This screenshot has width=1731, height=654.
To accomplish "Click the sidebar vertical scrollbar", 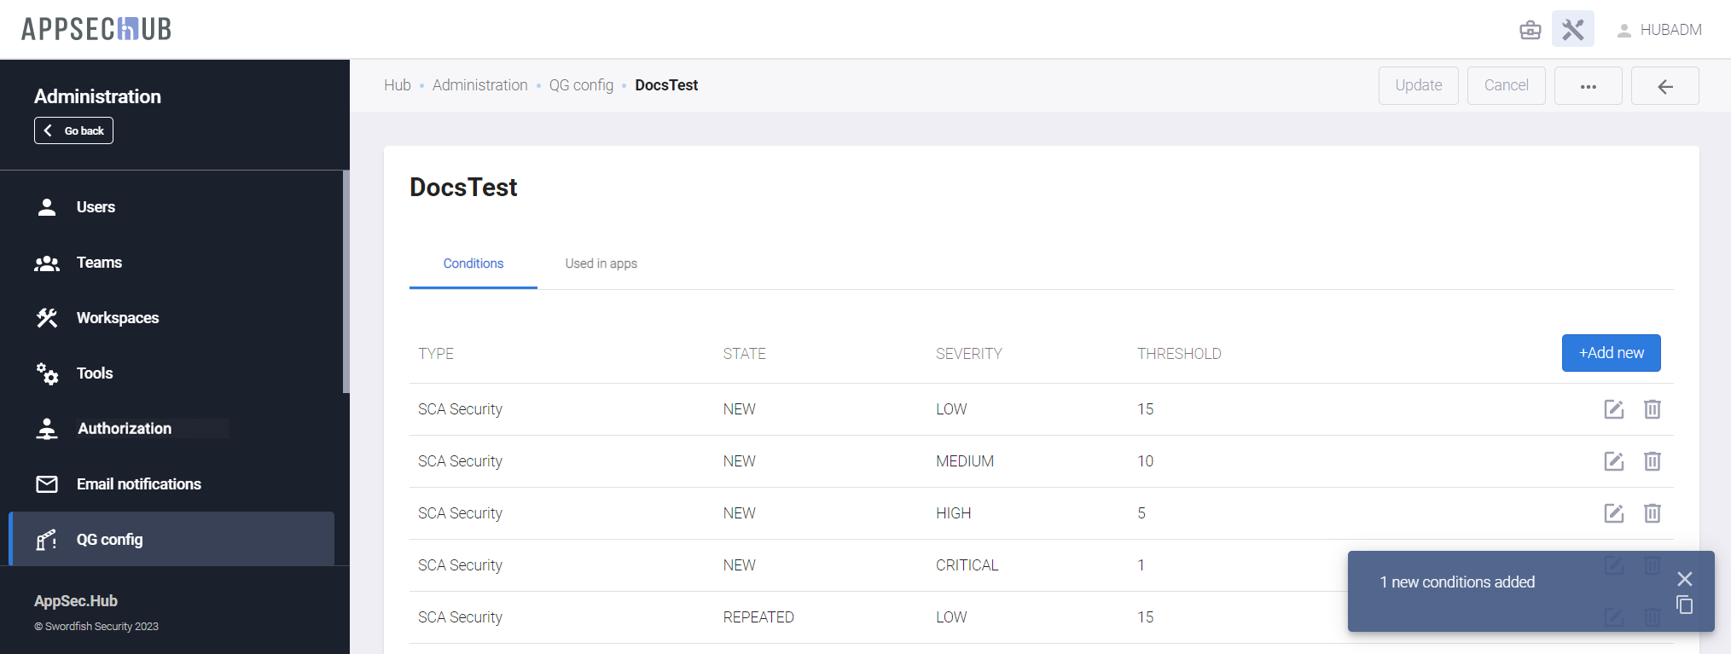I will 346,281.
